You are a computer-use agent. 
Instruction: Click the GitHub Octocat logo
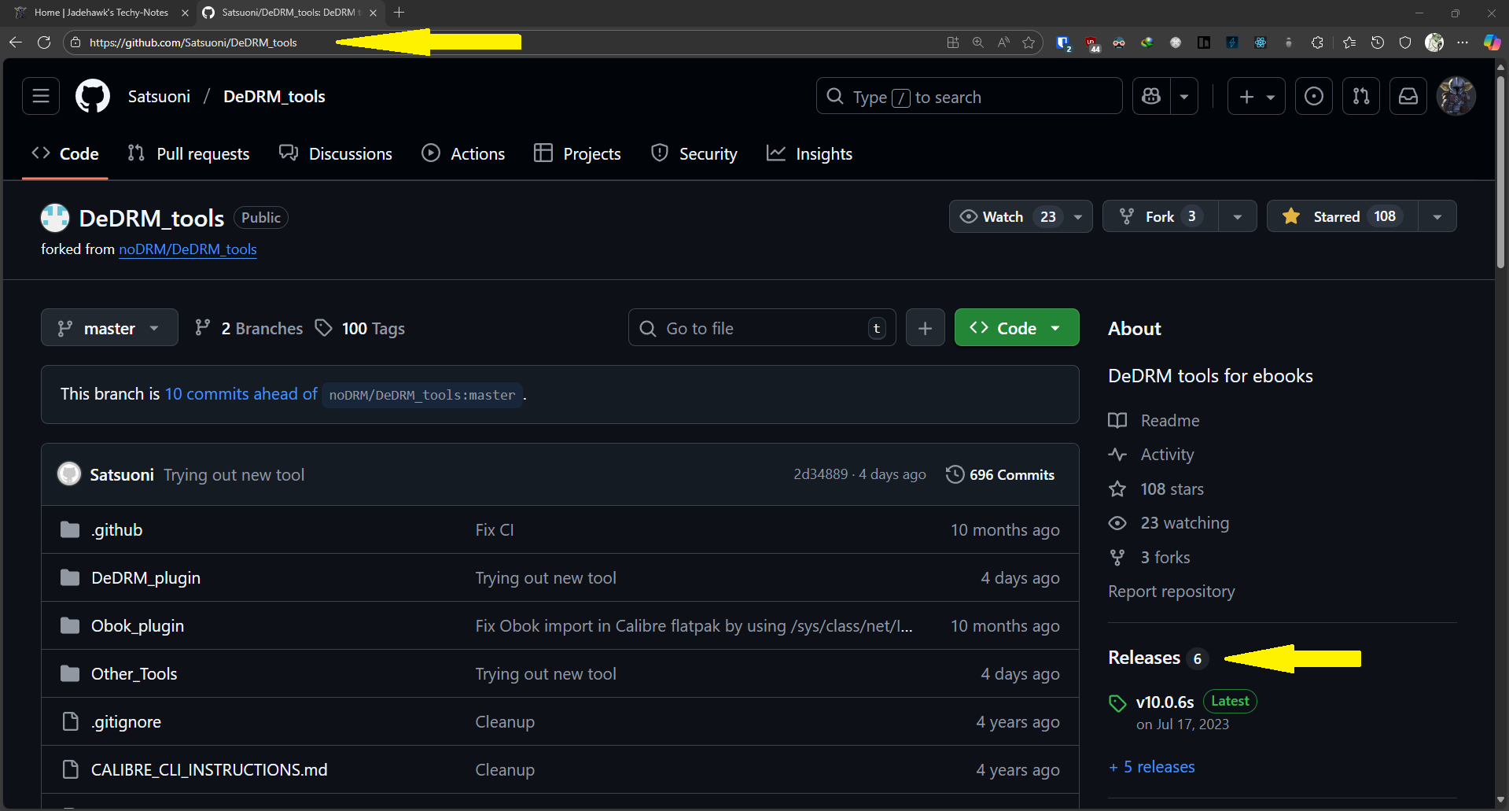click(x=93, y=97)
